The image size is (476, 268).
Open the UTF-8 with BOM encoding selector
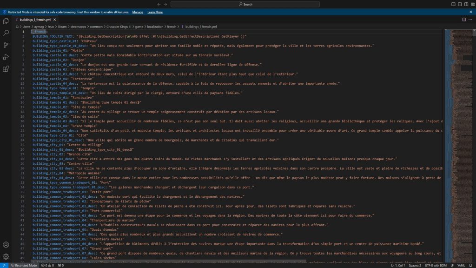(437, 265)
